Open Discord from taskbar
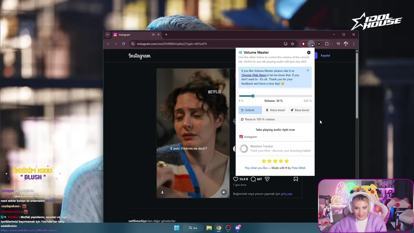This screenshot has width=414, height=233. (x=238, y=228)
